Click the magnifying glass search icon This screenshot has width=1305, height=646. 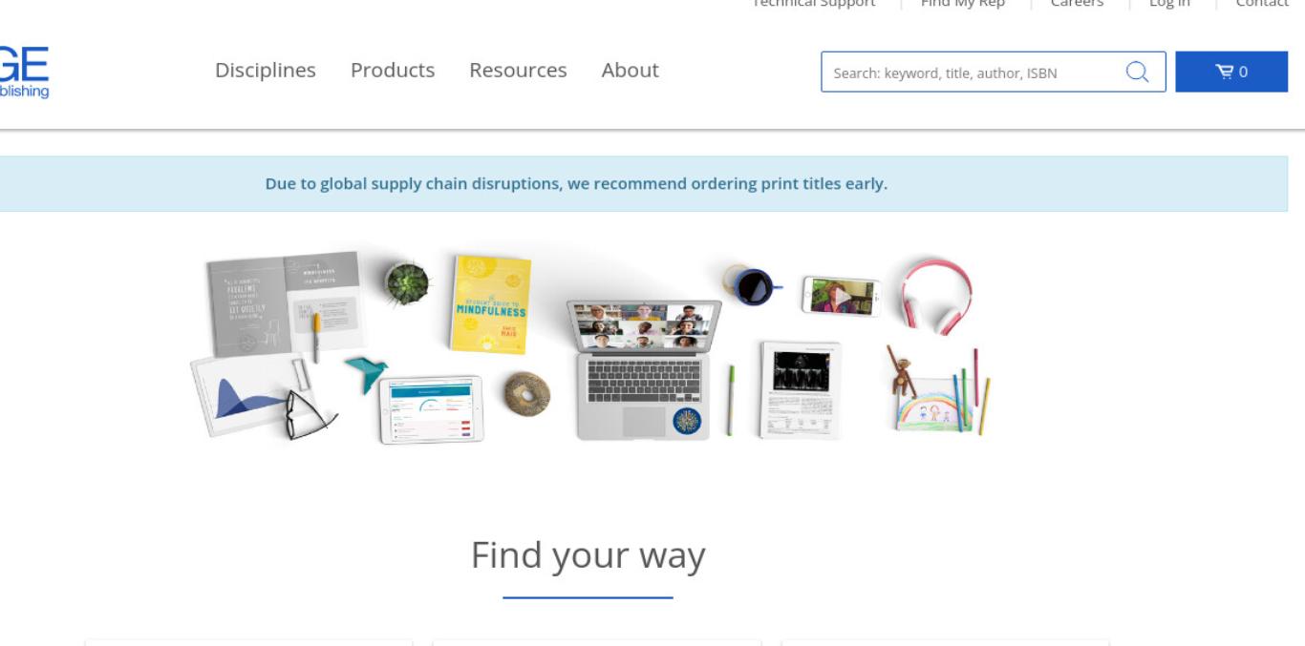click(x=1137, y=72)
